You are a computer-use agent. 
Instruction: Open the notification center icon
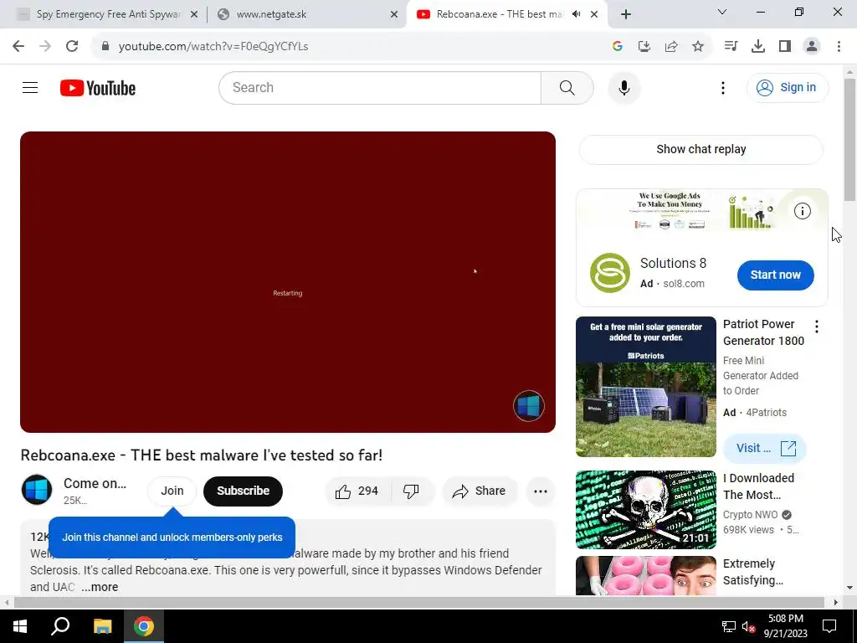[829, 626]
